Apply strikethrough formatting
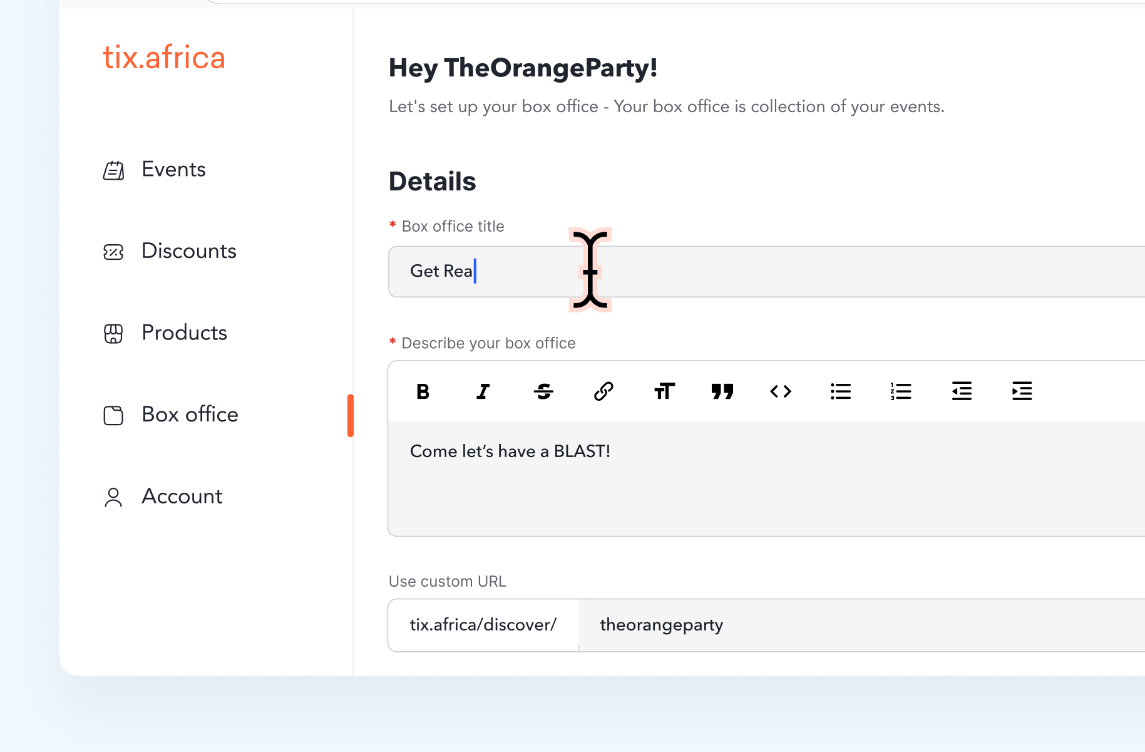The width and height of the screenshot is (1145, 752). 543,391
